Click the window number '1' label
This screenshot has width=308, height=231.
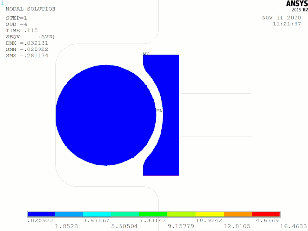[2, 3]
